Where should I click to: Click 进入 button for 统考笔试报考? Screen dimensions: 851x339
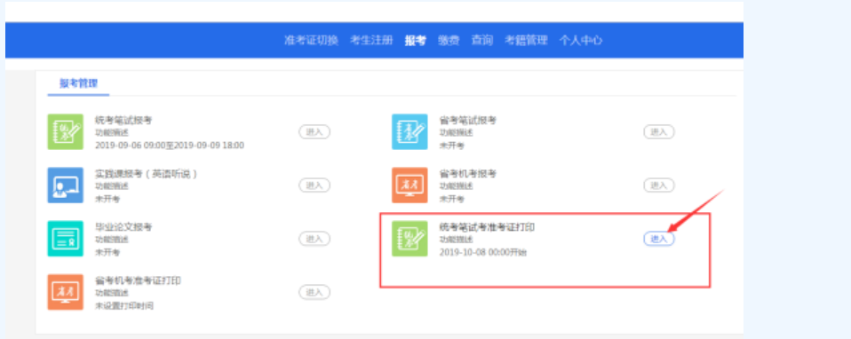click(314, 132)
